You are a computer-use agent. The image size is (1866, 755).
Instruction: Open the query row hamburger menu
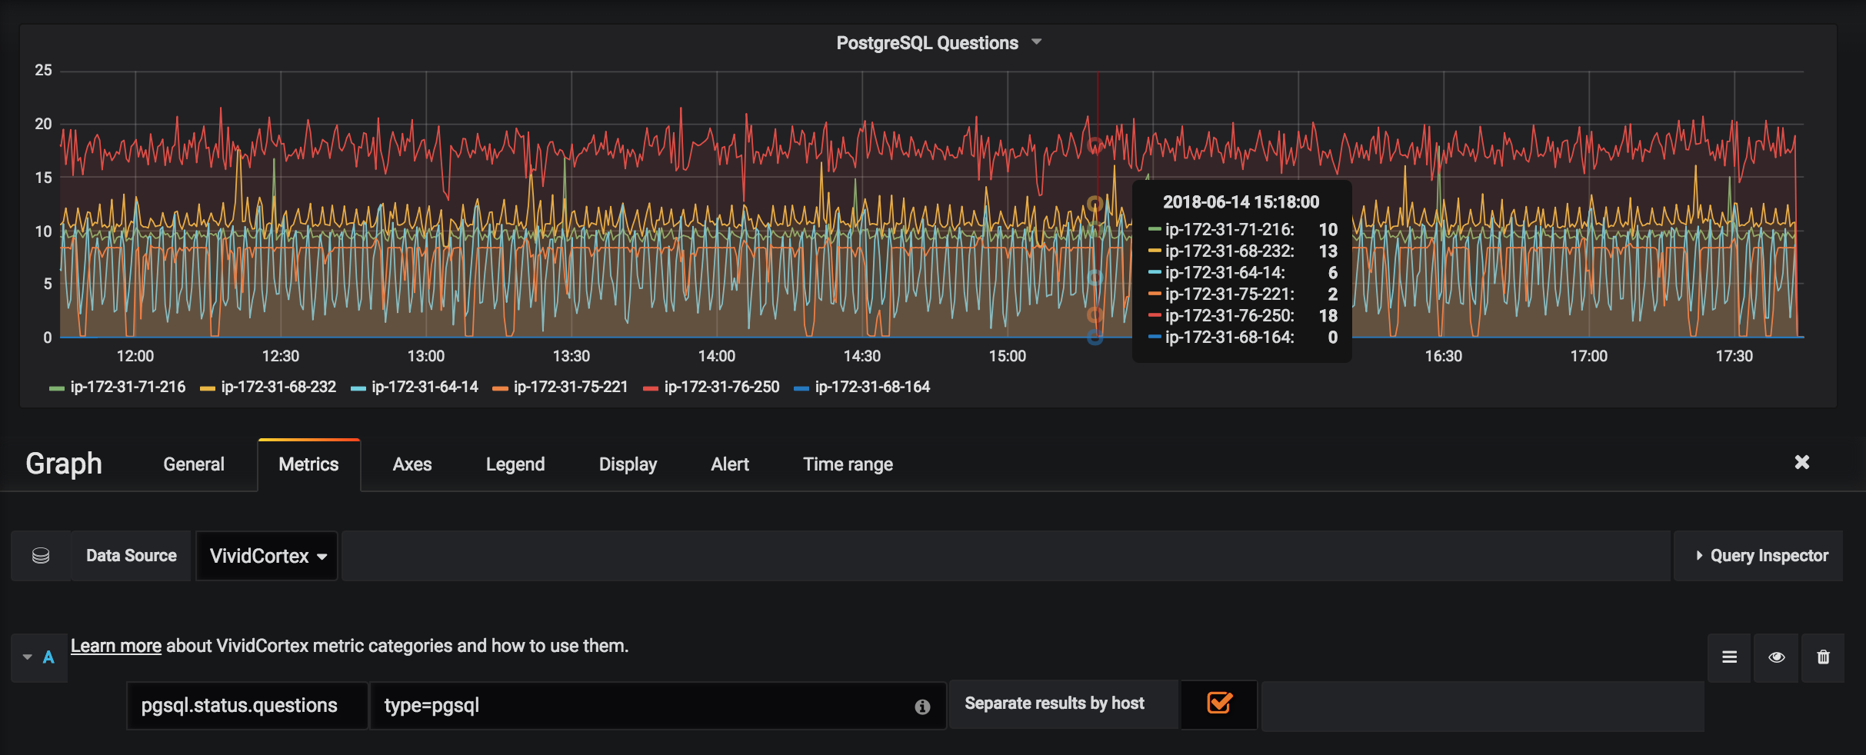click(1729, 657)
